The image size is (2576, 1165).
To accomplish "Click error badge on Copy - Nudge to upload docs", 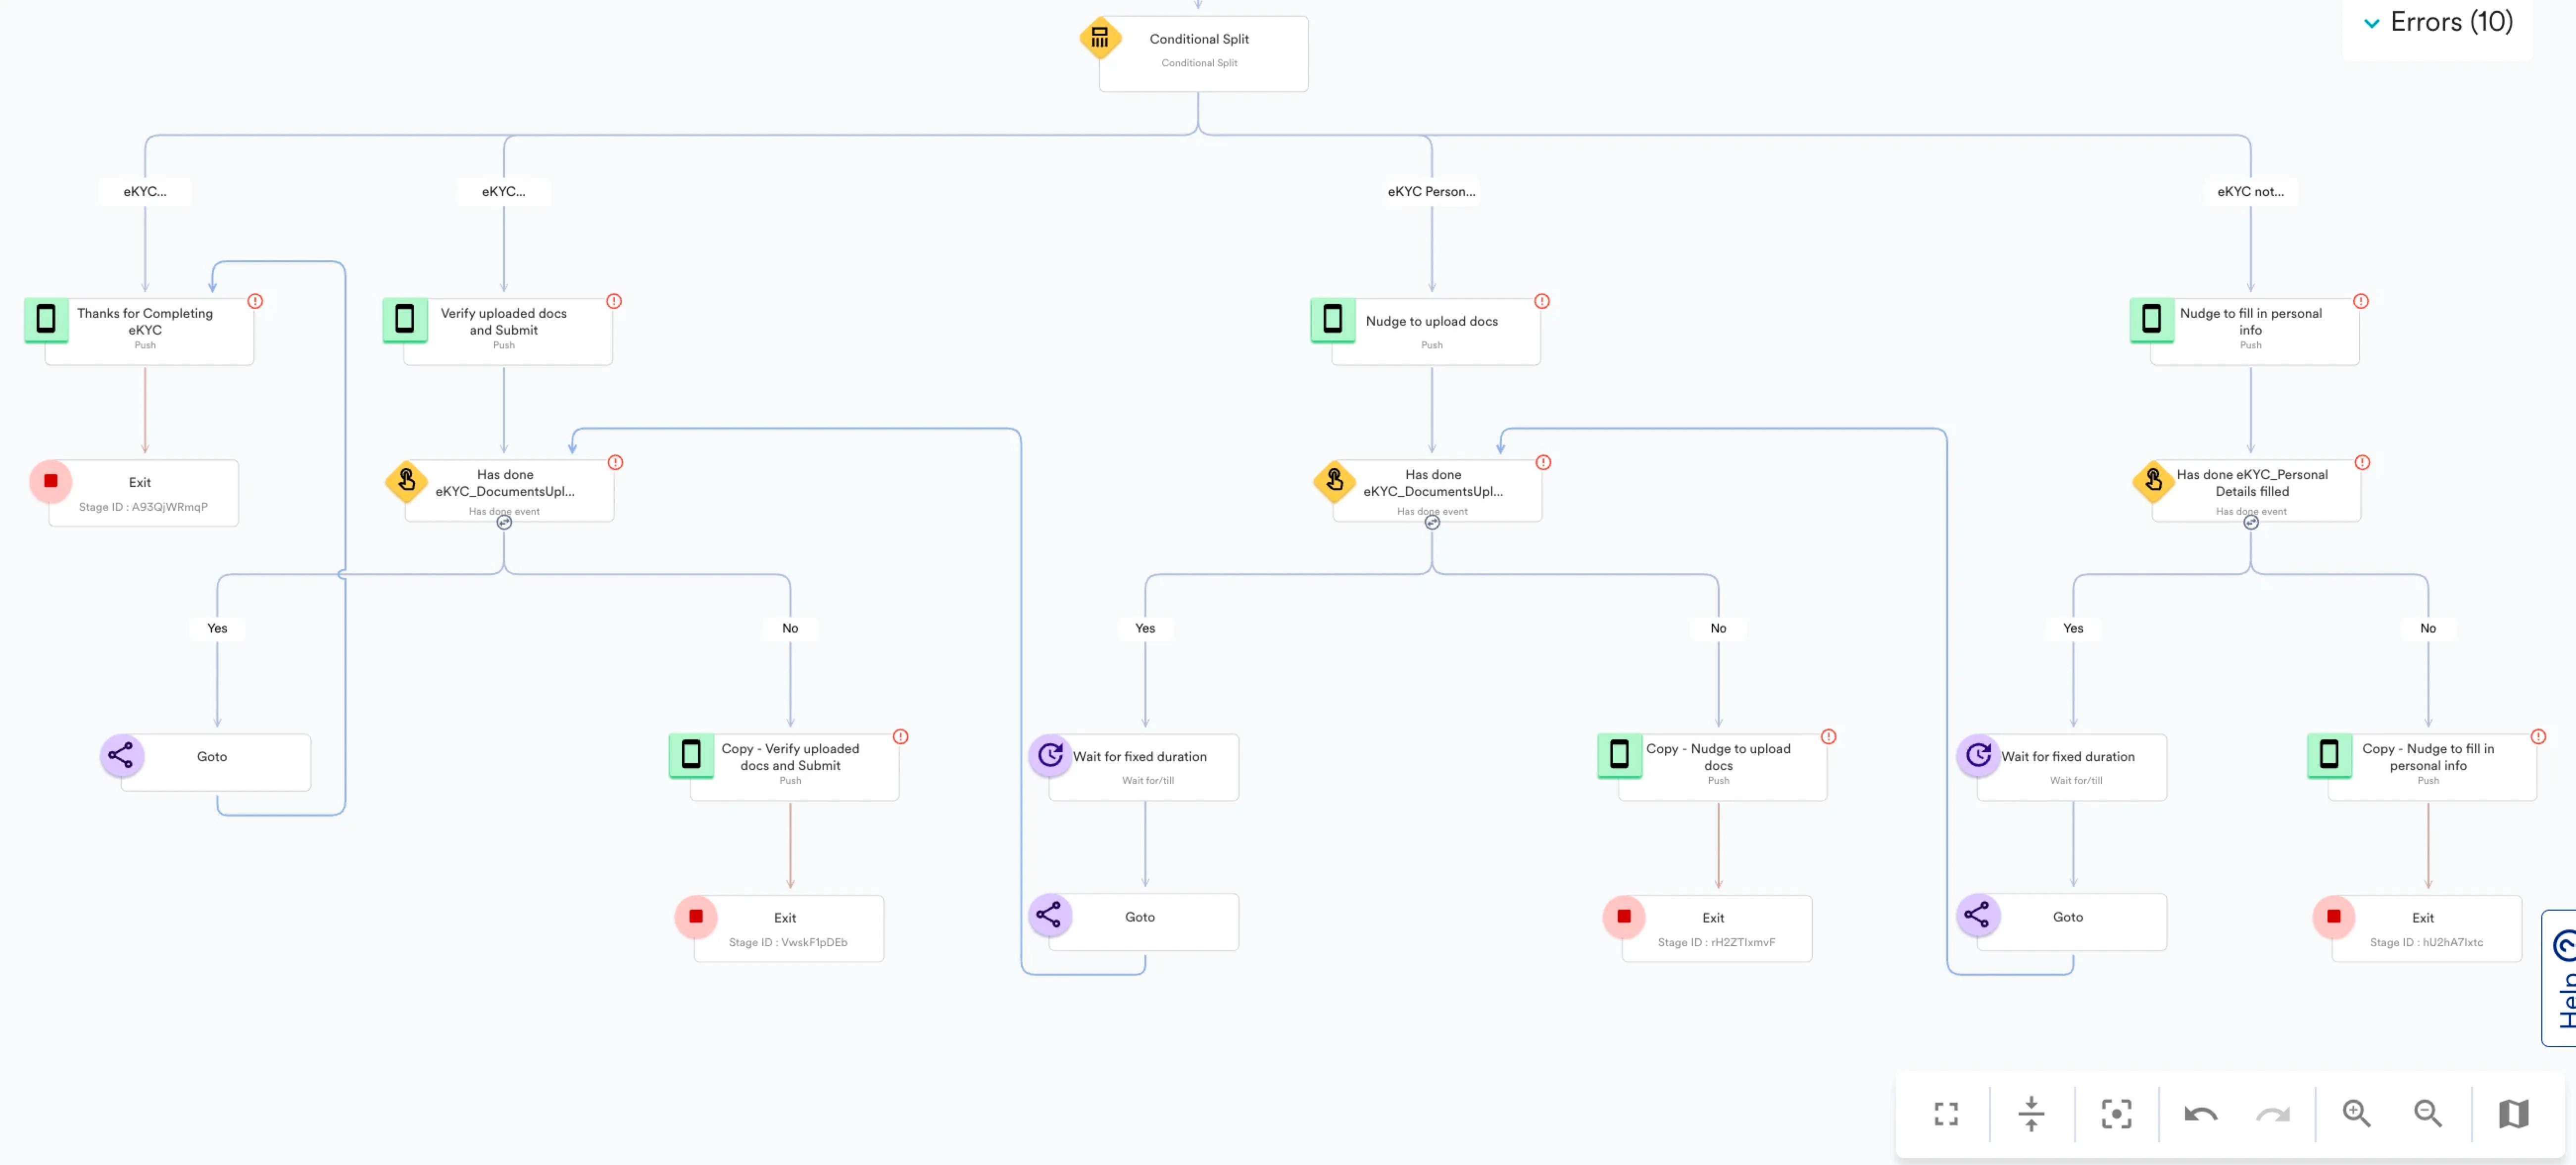I will 1828,737.
